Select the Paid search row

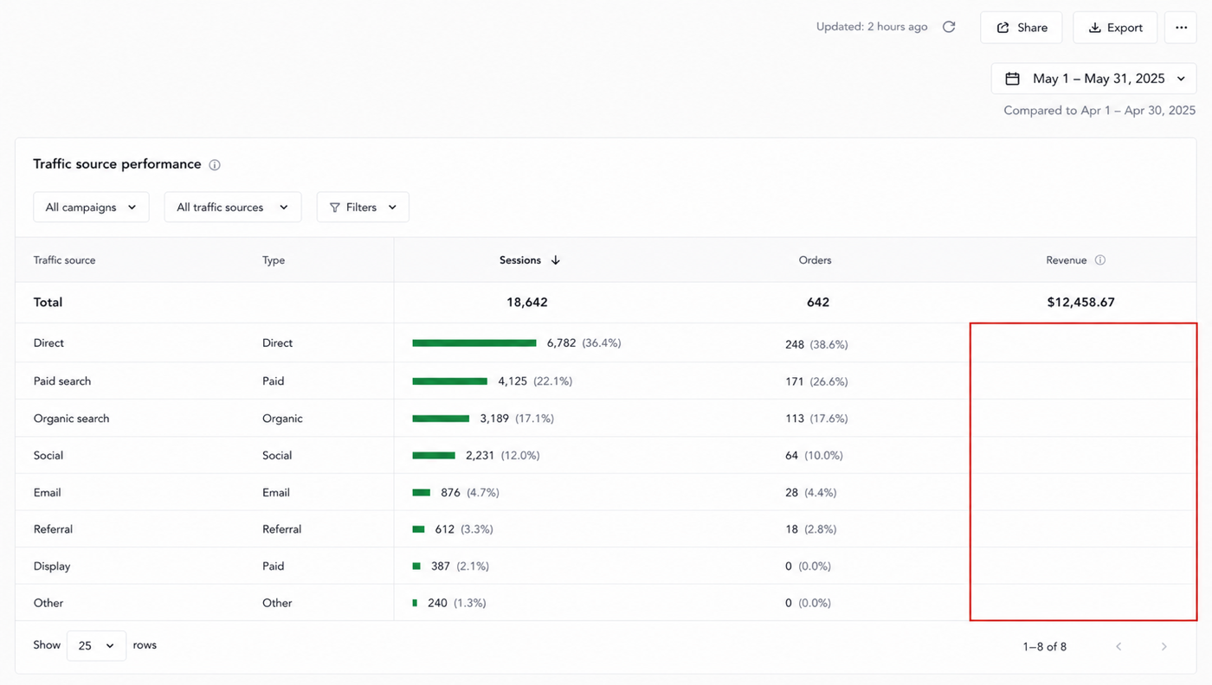(x=606, y=381)
